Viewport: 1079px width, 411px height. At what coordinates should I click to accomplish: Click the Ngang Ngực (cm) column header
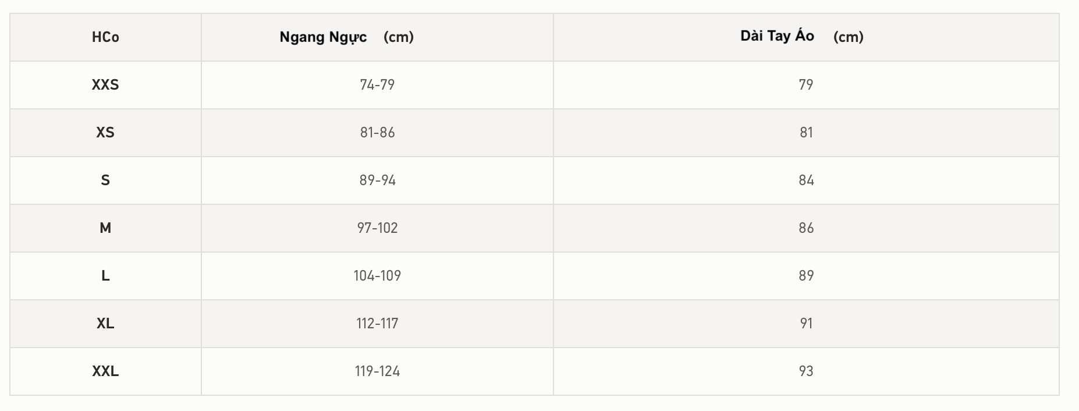pos(346,37)
